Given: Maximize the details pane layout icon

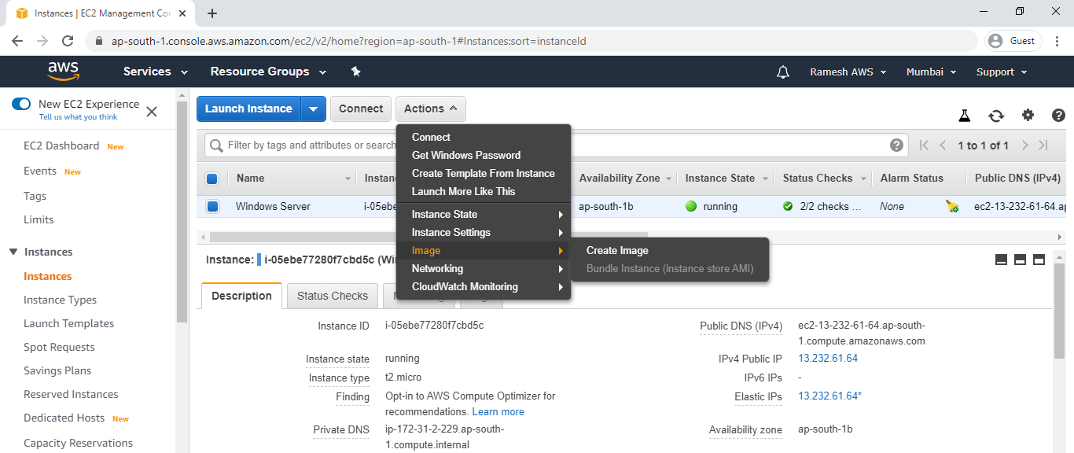Looking at the screenshot, I should click(1039, 260).
